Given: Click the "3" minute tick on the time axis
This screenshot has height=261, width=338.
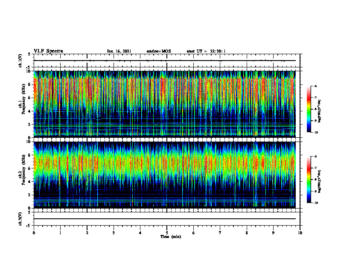Looking at the screenshot, I should pyautogui.click(x=114, y=233).
